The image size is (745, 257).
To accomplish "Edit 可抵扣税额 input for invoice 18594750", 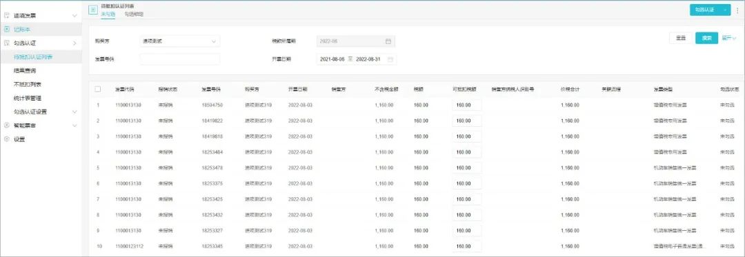I will [x=467, y=105].
